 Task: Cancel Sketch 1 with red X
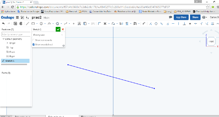pos(63,29)
